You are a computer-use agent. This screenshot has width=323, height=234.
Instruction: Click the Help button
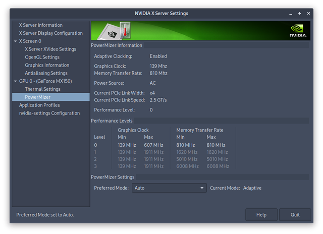point(261,215)
